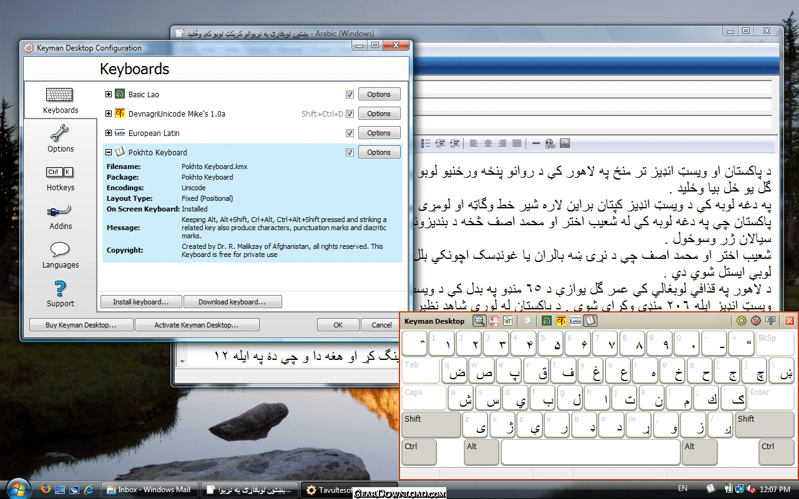
Task: Click Buy Keyman Desktop button
Action: click(81, 325)
